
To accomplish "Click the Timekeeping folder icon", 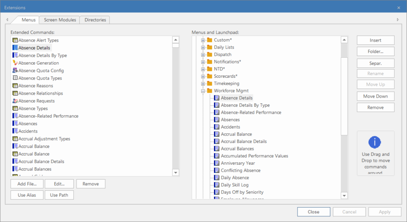I will point(209,83).
